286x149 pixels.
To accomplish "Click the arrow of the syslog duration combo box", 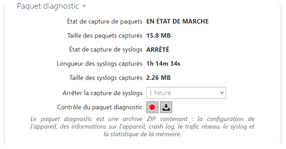I will pos(222,93).
